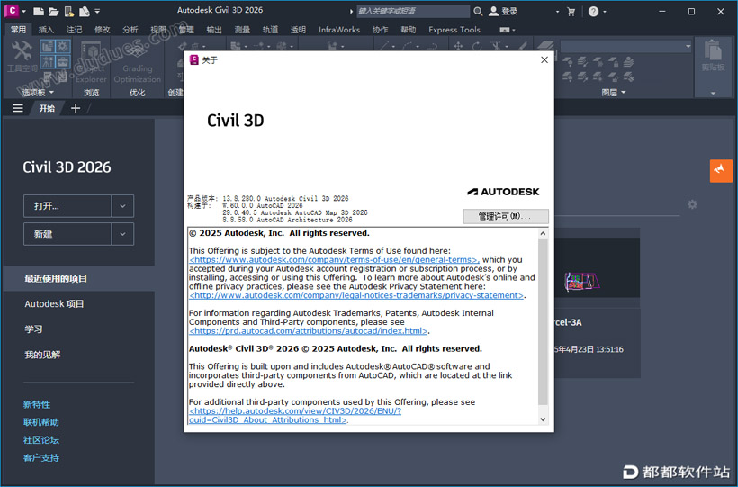Viewport: 738px width, 487px height.
Task: Select the Move tool icon in ribbon
Action: [458, 46]
